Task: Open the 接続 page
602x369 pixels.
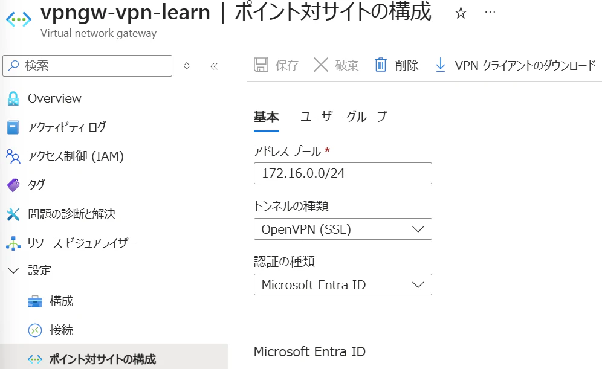Action: (x=61, y=330)
